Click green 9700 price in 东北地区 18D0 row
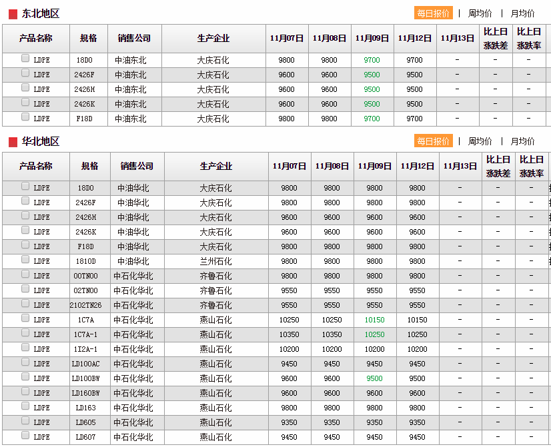551x447 pixels. [372, 60]
